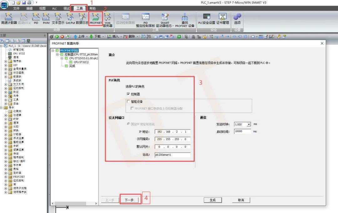Open the Download (下载) dropdown arrow
338x213 pixels.
[103, 37]
